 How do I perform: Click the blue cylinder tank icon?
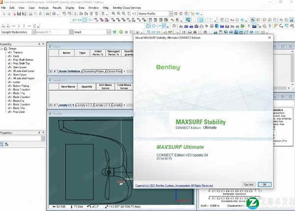click(217, 26)
